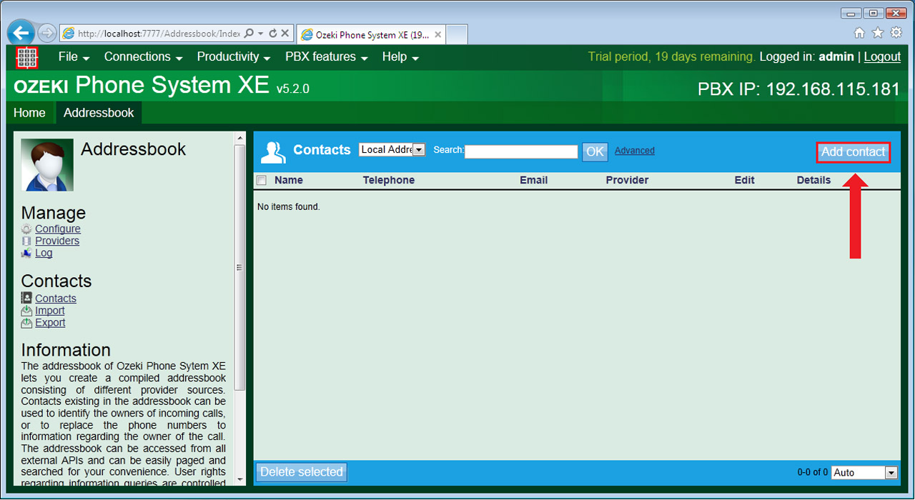This screenshot has width=915, height=500.
Task: Click the 'No items found.' message
Action: [289, 207]
